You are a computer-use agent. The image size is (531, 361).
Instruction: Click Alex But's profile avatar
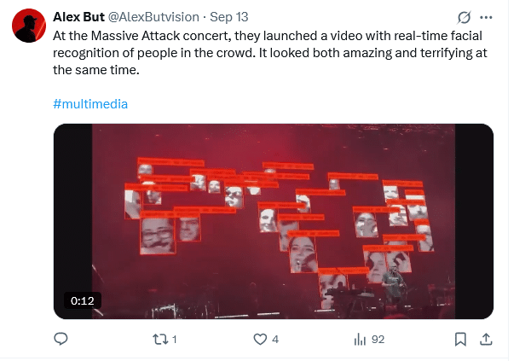tap(28, 26)
